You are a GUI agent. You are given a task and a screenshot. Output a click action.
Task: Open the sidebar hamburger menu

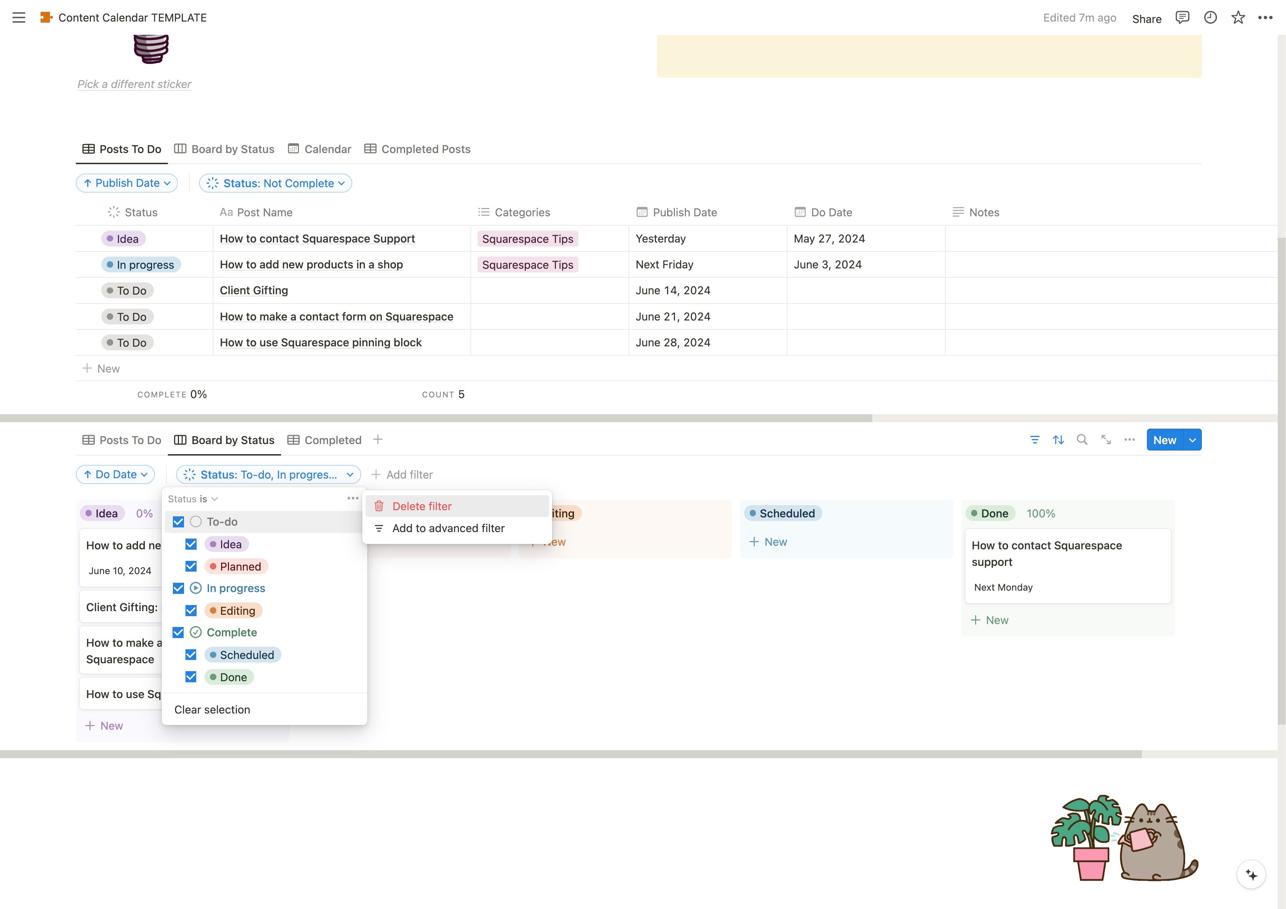(x=18, y=17)
